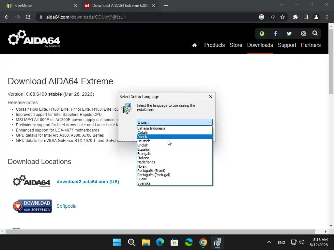The width and height of the screenshot is (334, 250).
Task: Go to home via the house icon
Action: click(x=194, y=45)
